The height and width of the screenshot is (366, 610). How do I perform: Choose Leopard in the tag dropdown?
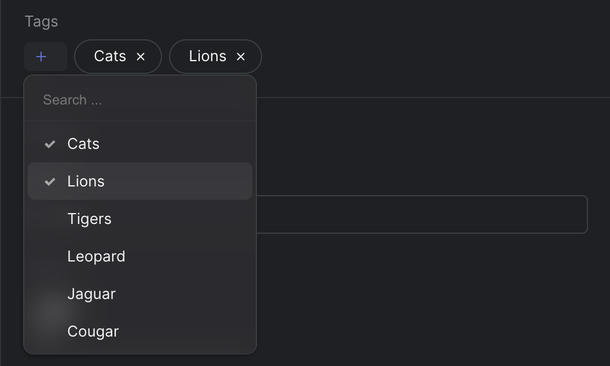click(x=140, y=256)
